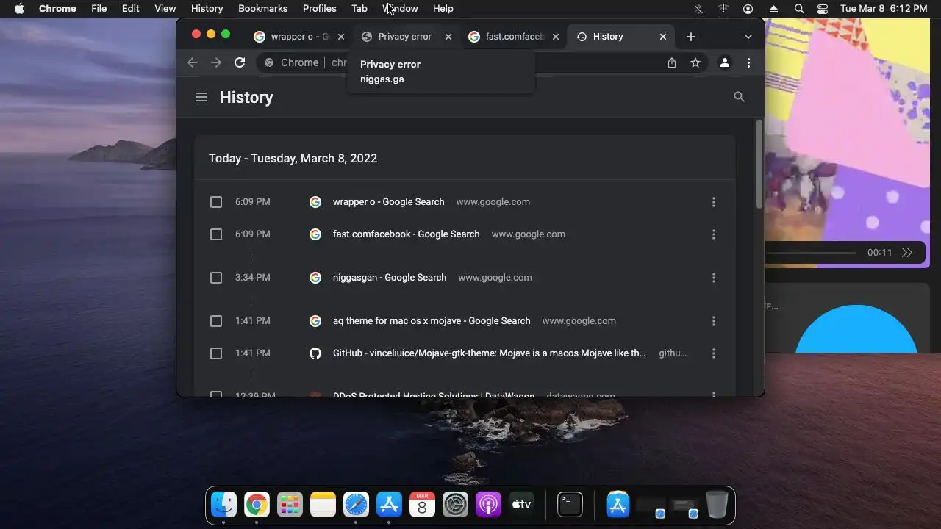Skip forward in the video player behind Chrome

pos(907,252)
